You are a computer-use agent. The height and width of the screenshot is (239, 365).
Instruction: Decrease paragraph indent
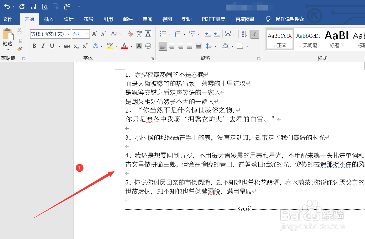[x=208, y=34]
